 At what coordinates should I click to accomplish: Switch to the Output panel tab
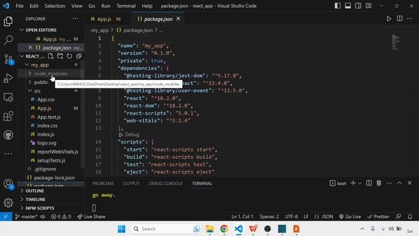(131, 184)
